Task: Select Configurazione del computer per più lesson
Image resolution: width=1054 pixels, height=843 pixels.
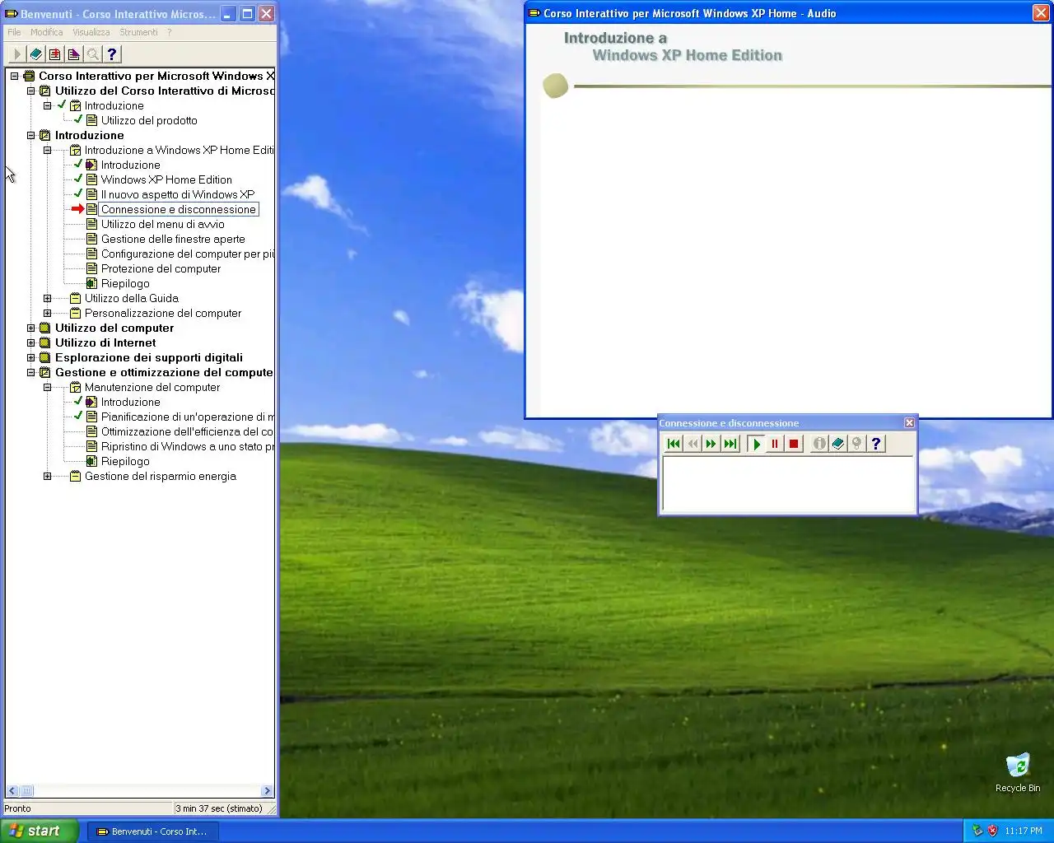Action: (187, 254)
